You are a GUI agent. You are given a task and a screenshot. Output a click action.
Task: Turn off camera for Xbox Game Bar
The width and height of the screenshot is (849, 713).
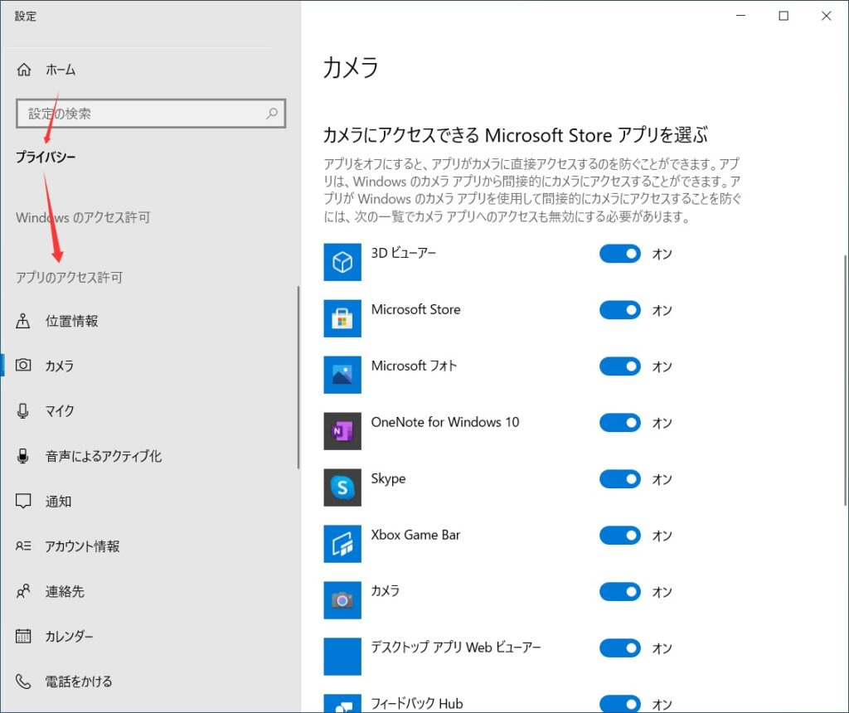pos(619,536)
